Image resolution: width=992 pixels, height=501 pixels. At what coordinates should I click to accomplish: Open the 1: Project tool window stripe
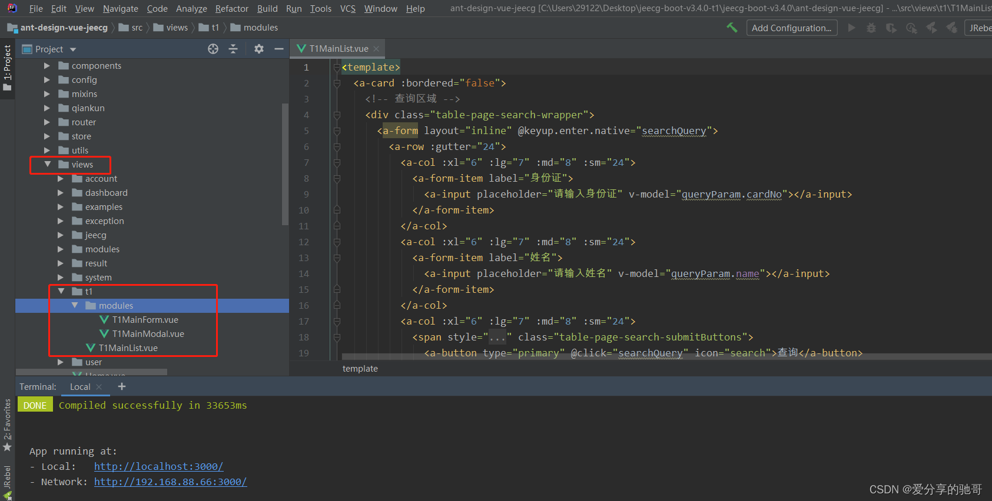[x=7, y=68]
